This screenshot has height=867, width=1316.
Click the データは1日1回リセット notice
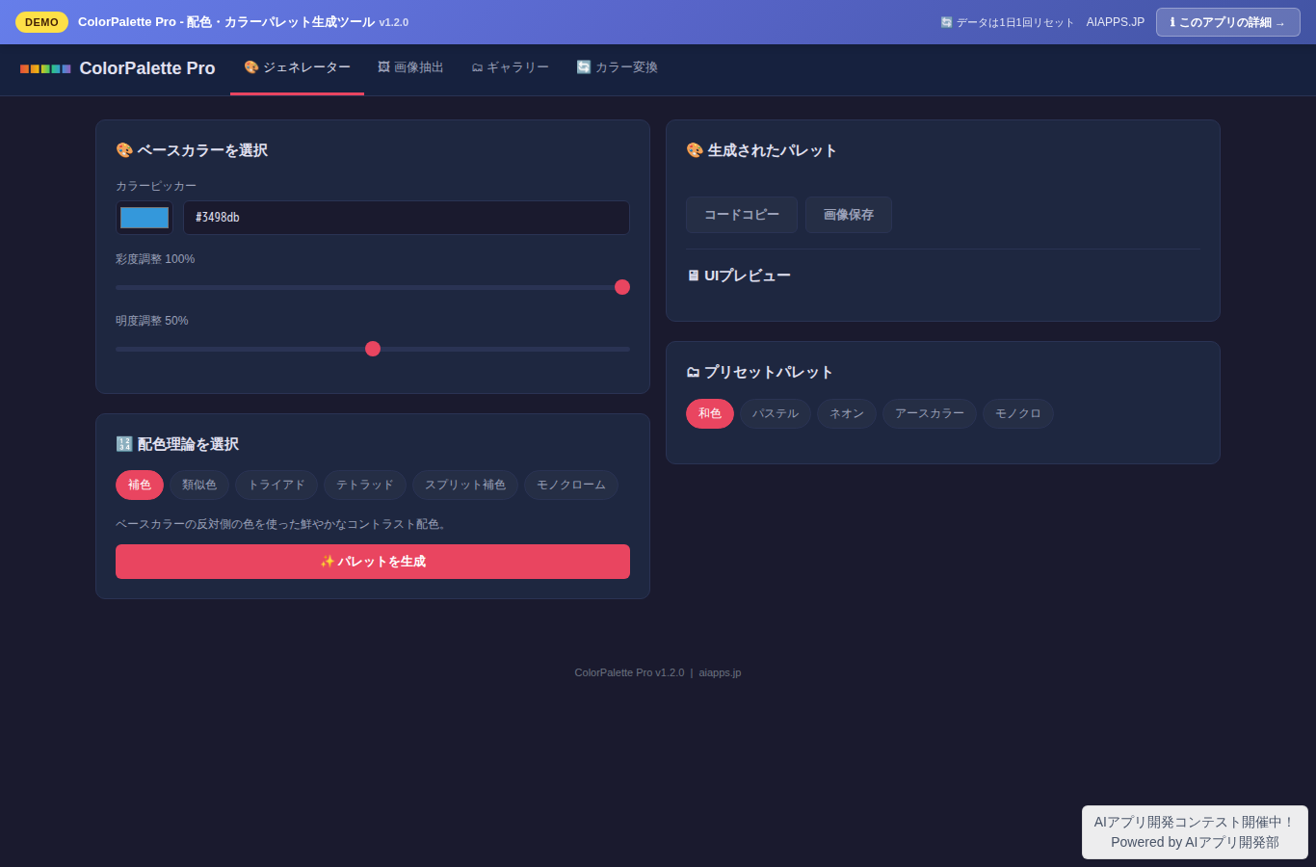1007,22
